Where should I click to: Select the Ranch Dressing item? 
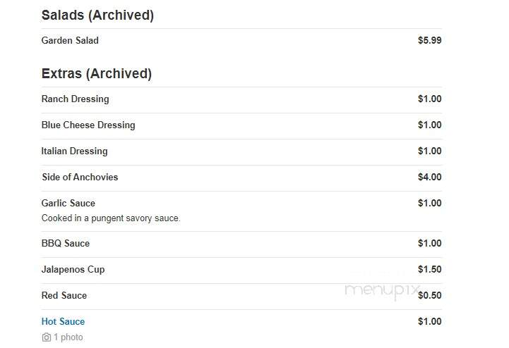pyautogui.click(x=76, y=99)
